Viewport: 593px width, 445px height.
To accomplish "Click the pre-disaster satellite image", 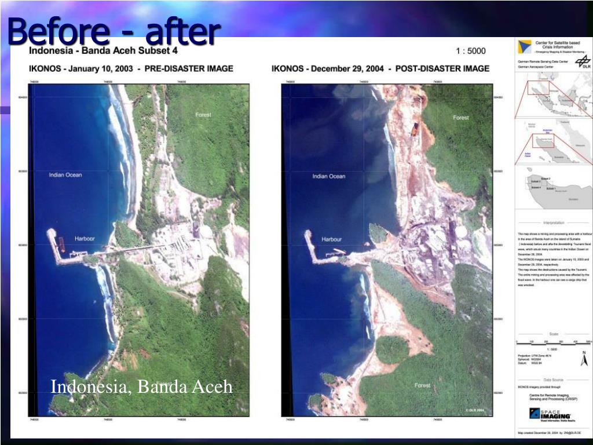I will [x=139, y=250].
